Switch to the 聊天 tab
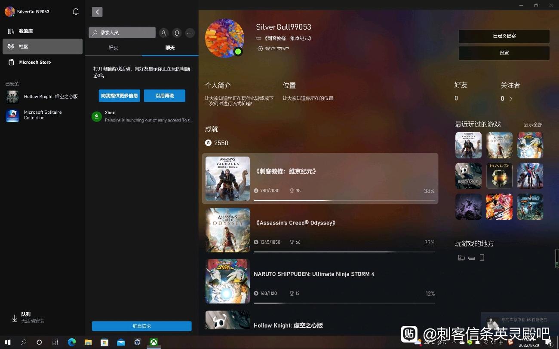The width and height of the screenshot is (559, 349). click(x=170, y=48)
